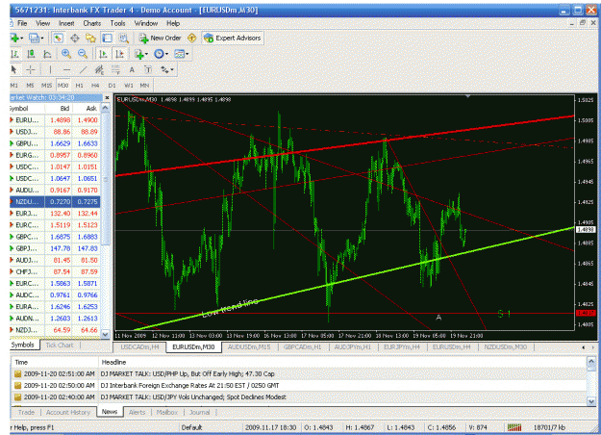This screenshot has width=601, height=435.
Task: Open headline about USD/JPY Vols Unchanged
Action: [x=299, y=397]
